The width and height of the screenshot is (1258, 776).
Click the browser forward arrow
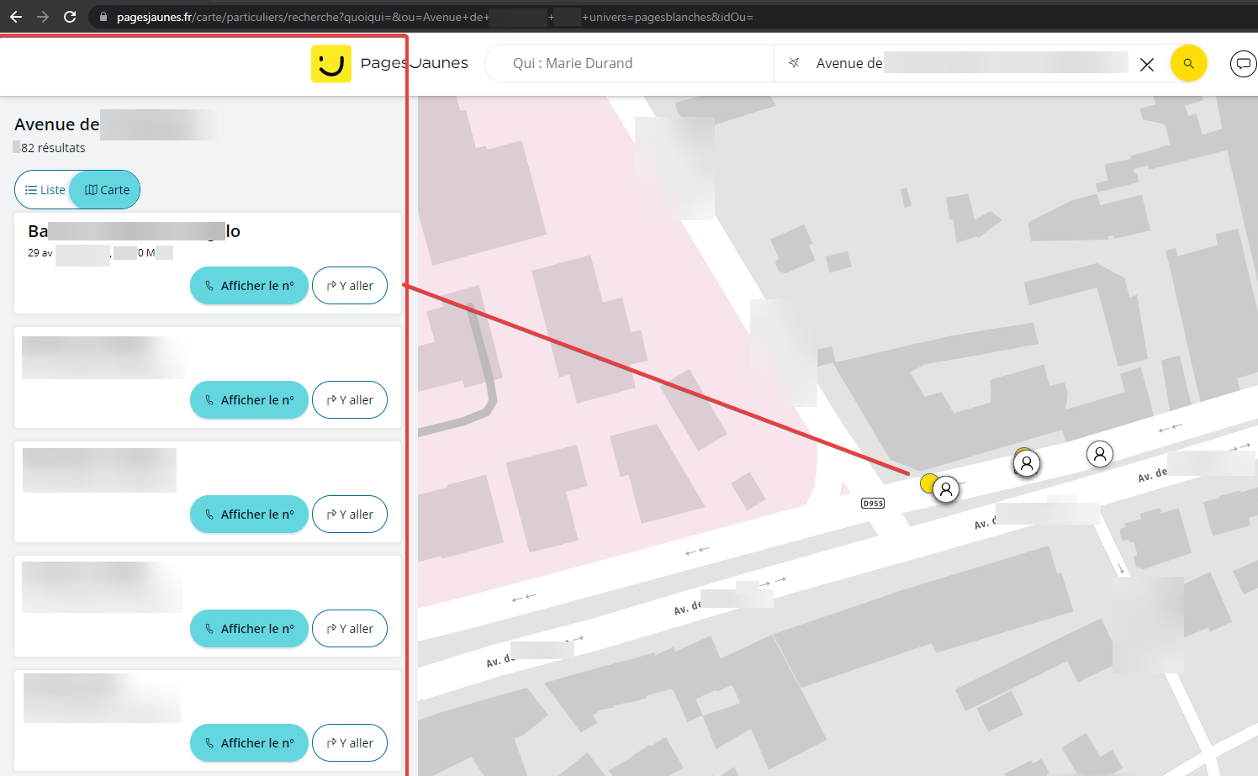pos(43,17)
